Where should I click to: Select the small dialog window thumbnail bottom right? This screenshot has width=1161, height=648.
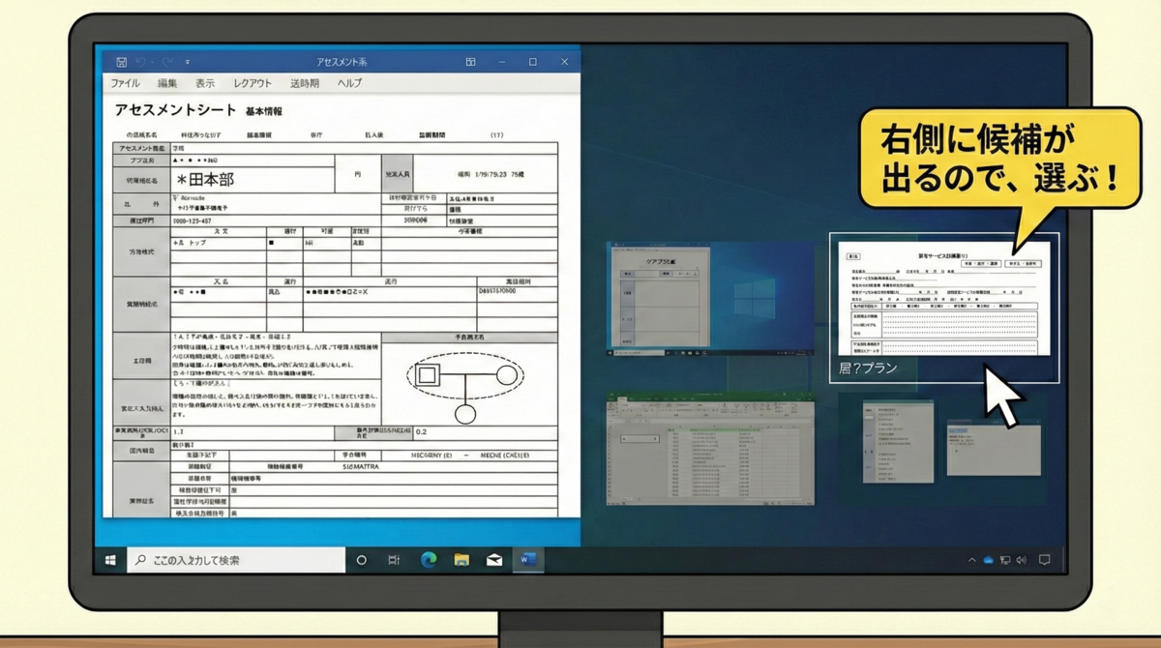(x=995, y=448)
